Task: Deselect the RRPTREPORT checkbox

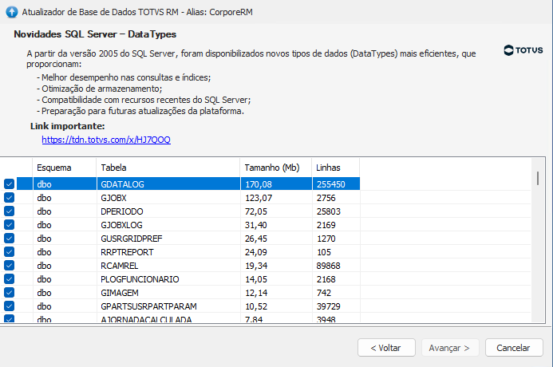Action: (x=9, y=252)
